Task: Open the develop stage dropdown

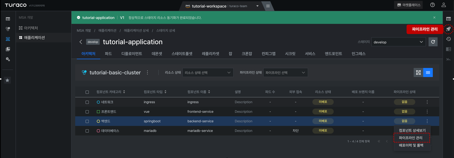Action: click(398, 42)
